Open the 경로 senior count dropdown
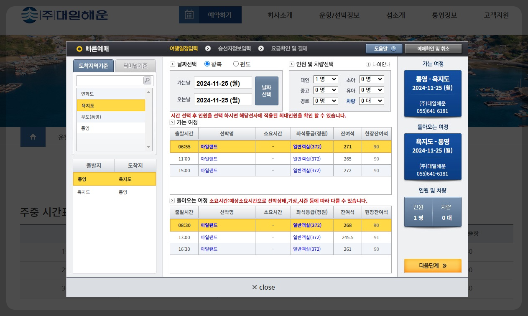Viewport: 528px width, 316px height. 325,100
